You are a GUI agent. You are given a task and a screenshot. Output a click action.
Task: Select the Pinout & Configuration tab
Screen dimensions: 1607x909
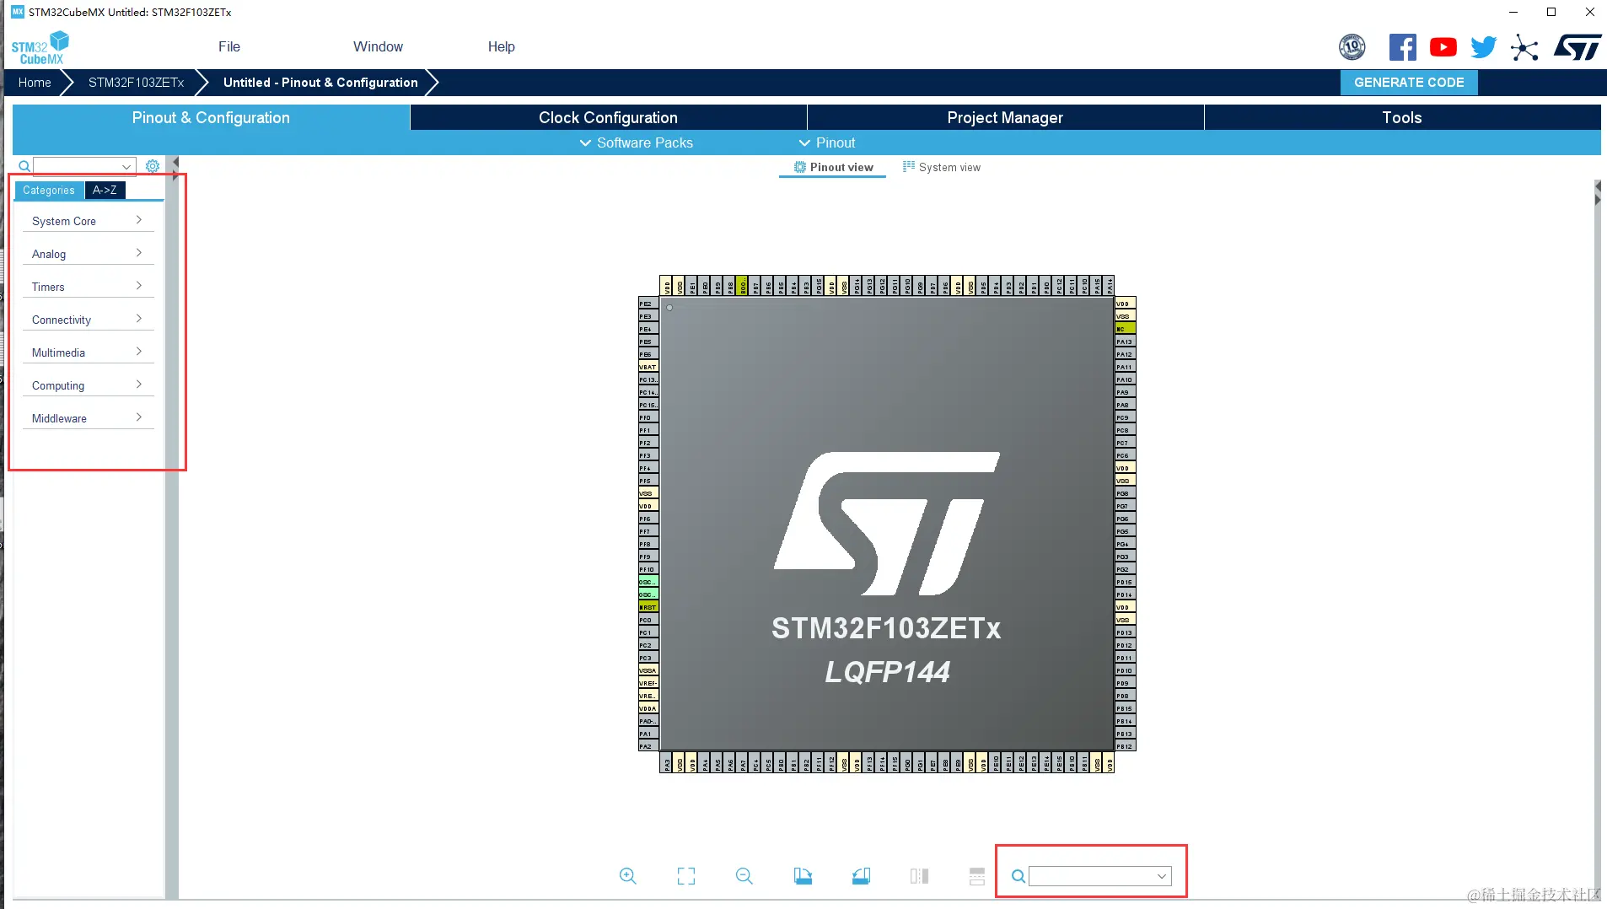click(211, 118)
